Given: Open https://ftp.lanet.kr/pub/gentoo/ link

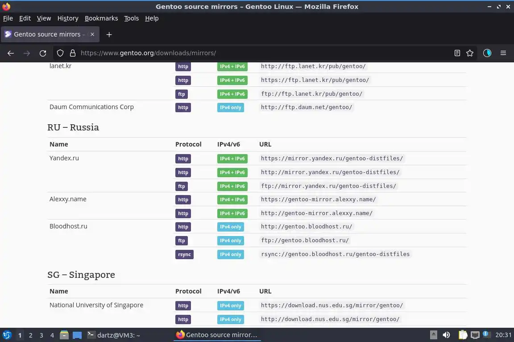Looking at the screenshot, I should pyautogui.click(x=315, y=80).
